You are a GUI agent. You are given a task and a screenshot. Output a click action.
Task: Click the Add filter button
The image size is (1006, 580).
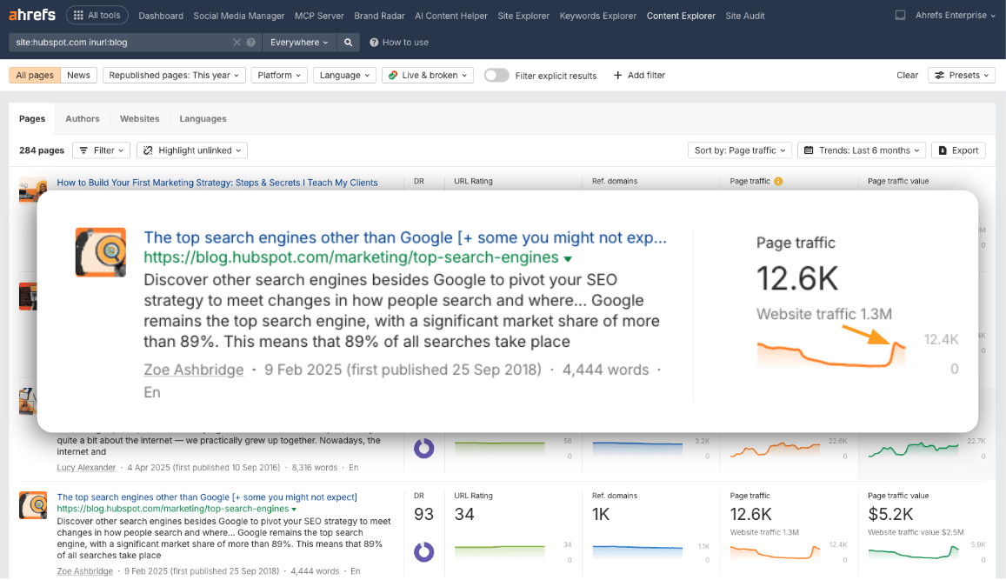click(x=639, y=75)
